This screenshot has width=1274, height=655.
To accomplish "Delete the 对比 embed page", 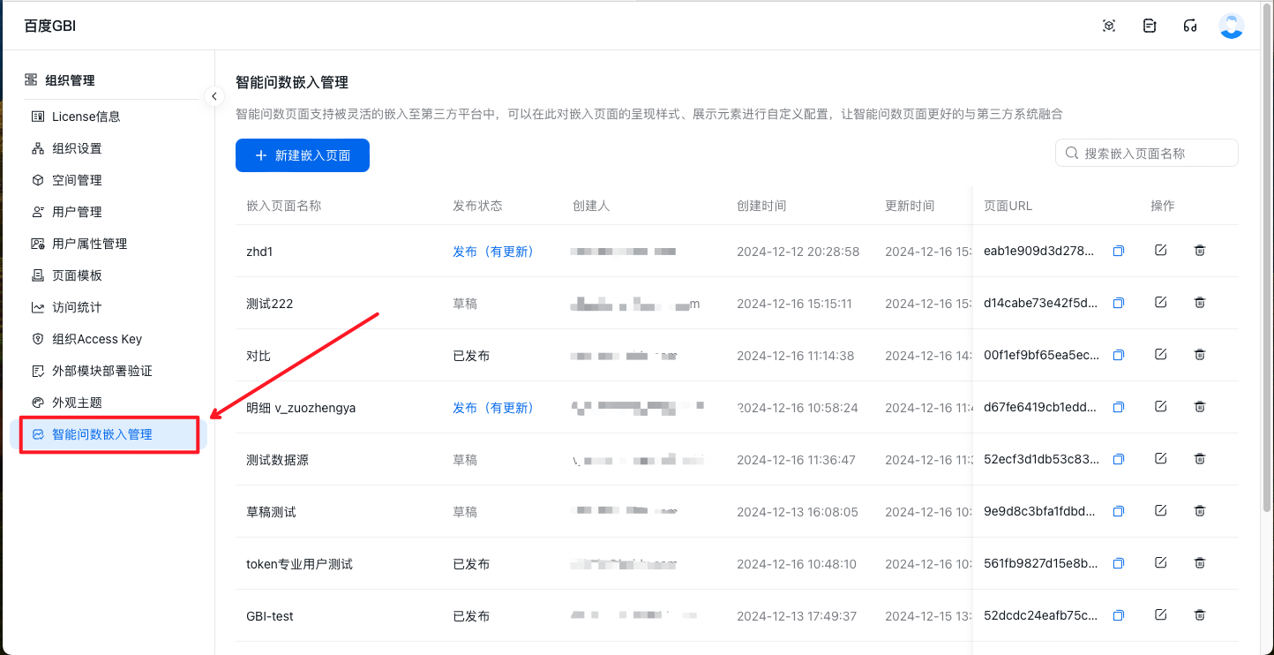I will 1200,355.
